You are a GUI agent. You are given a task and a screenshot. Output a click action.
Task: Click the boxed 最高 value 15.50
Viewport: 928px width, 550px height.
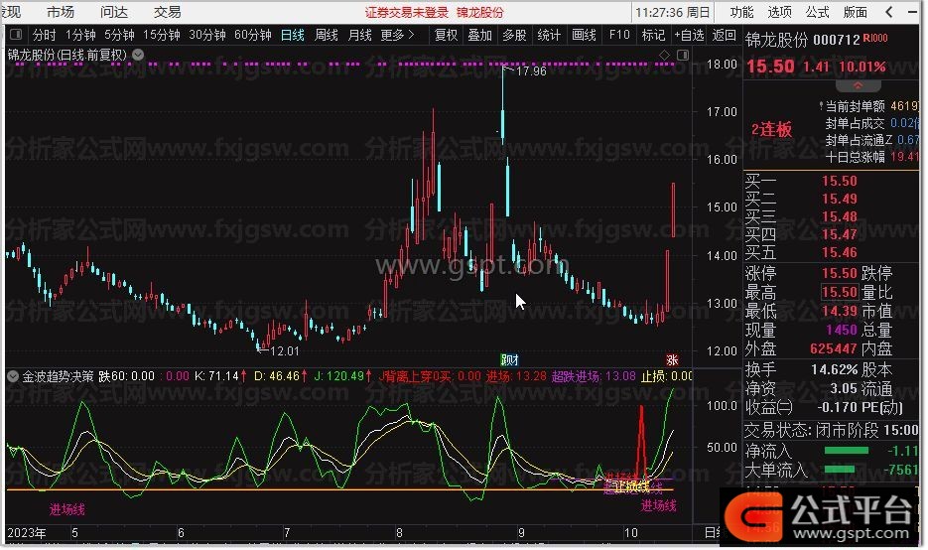click(840, 292)
